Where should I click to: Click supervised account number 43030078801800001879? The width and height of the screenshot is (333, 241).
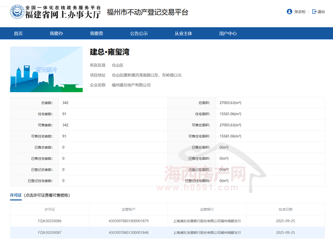click(x=128, y=221)
